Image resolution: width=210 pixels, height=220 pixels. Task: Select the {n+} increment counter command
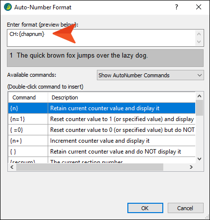[102, 141]
